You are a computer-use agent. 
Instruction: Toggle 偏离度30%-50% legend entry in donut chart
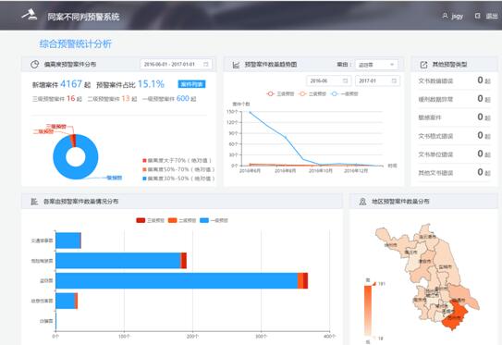178,179
